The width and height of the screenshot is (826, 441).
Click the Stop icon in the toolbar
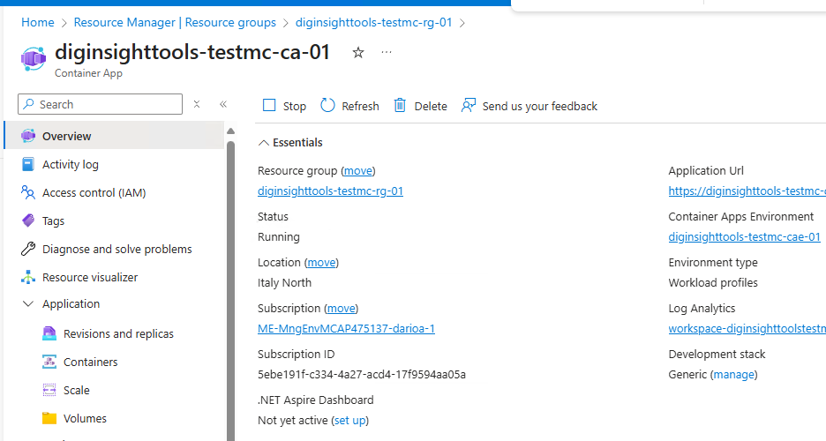coord(270,106)
